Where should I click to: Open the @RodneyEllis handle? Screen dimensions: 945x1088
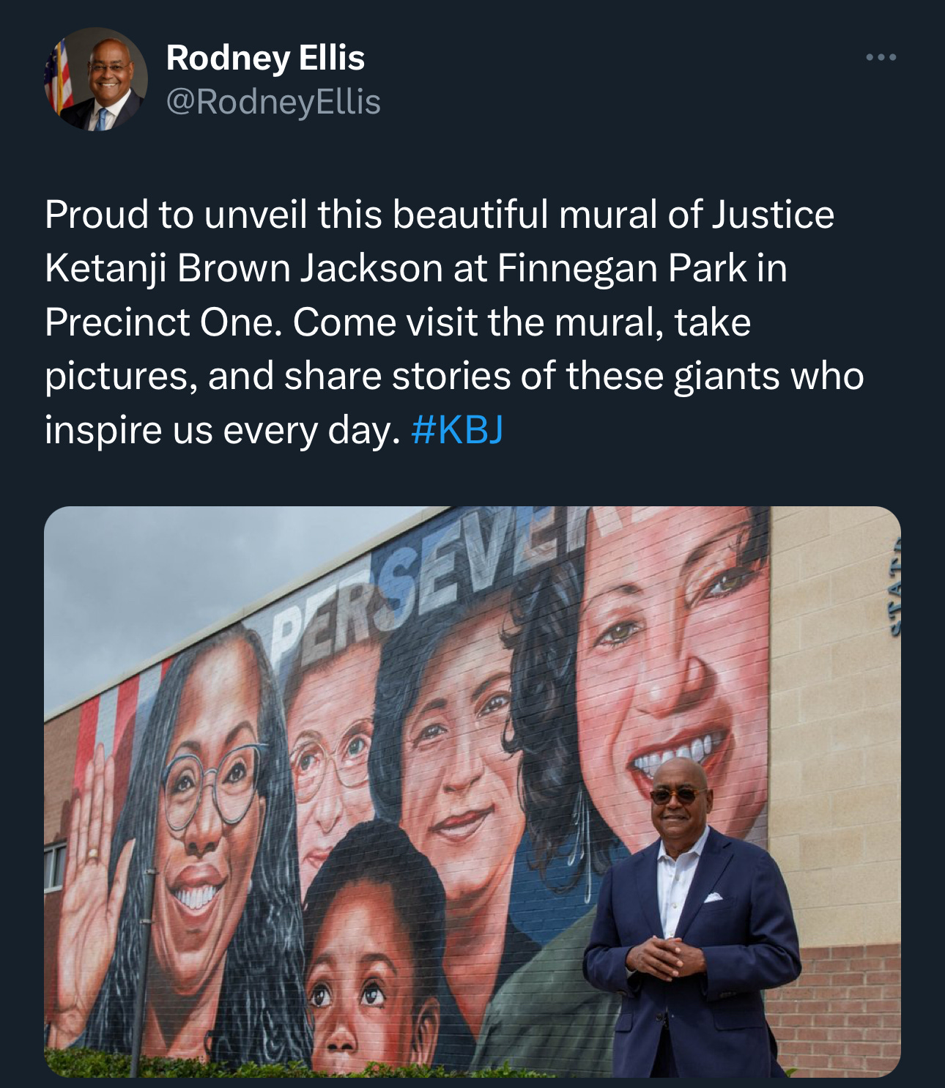273,102
